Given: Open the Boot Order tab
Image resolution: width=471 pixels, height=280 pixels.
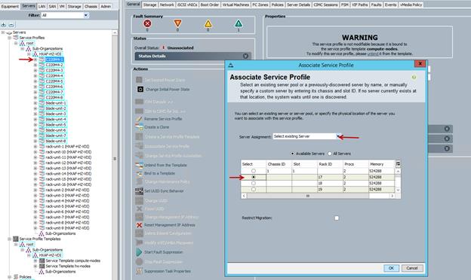Looking at the screenshot, I should (x=210, y=5).
